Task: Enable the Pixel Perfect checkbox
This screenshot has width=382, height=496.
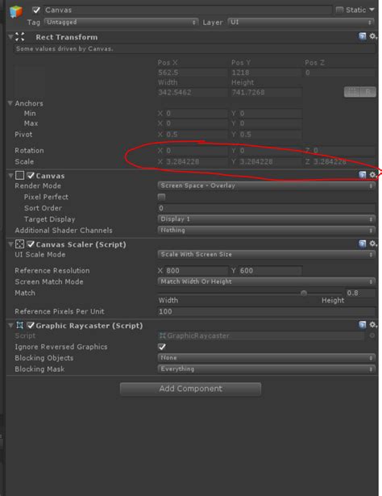Action: (x=161, y=197)
